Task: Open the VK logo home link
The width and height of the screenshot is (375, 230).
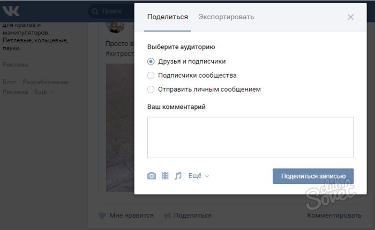Action: [x=11, y=11]
